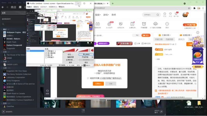
Task: Bookmark the page with the star icon
Action: [x=189, y=8]
